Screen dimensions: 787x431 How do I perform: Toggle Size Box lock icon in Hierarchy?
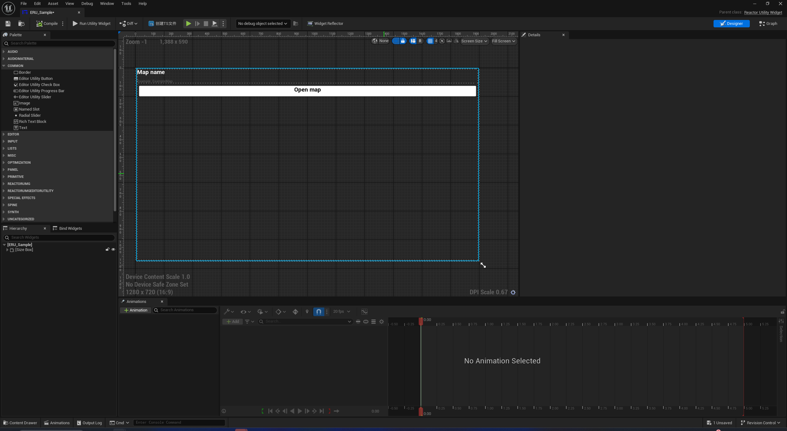click(107, 249)
